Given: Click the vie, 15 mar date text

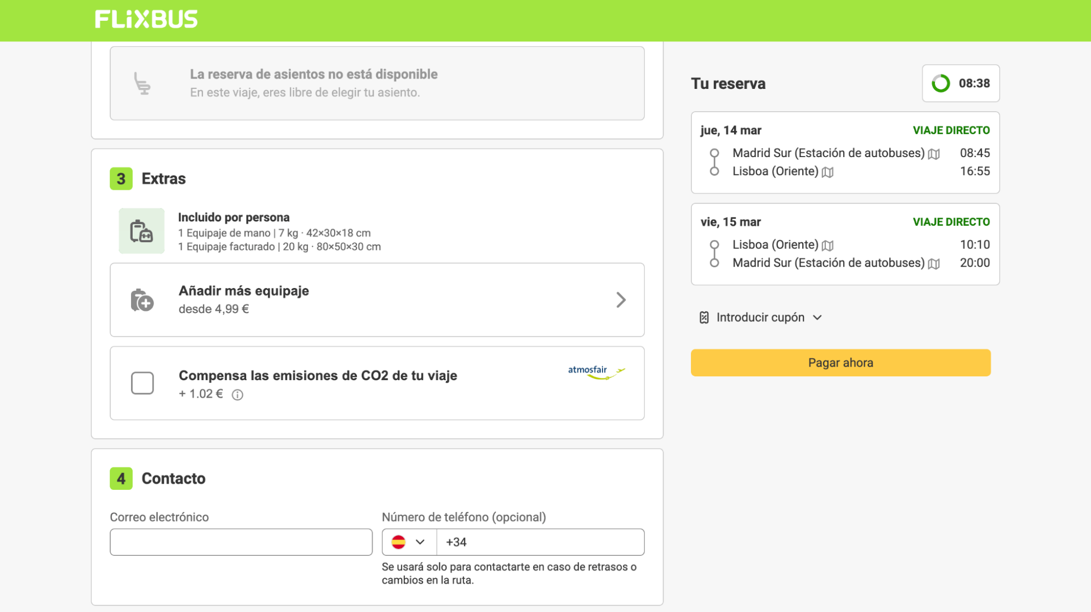Looking at the screenshot, I should click(x=731, y=222).
